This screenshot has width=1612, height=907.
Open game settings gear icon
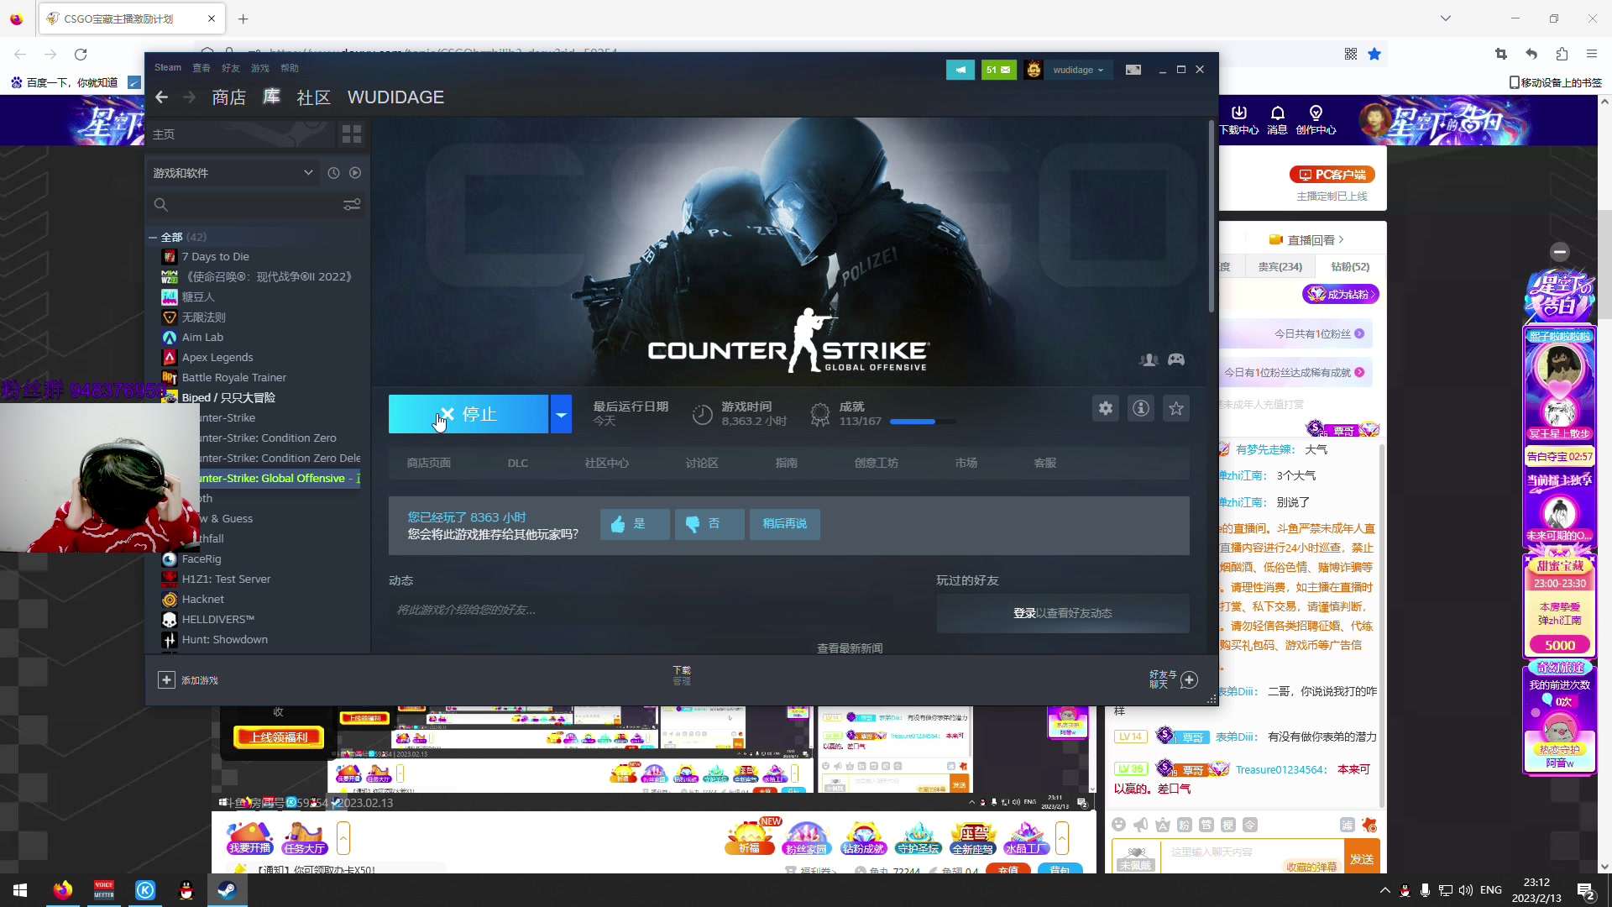pos(1106,408)
